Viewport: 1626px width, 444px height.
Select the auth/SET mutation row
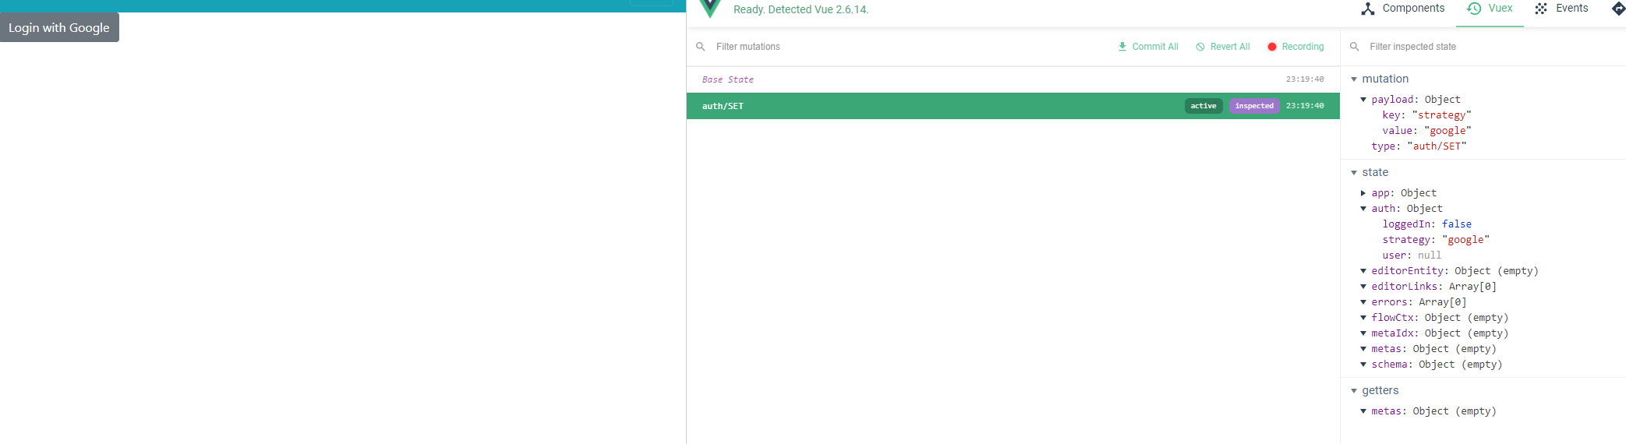1013,106
